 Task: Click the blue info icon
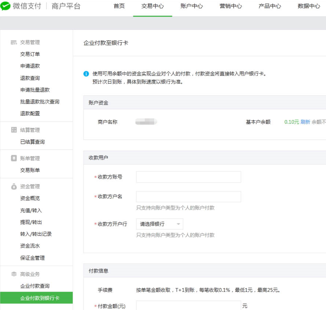(86, 74)
